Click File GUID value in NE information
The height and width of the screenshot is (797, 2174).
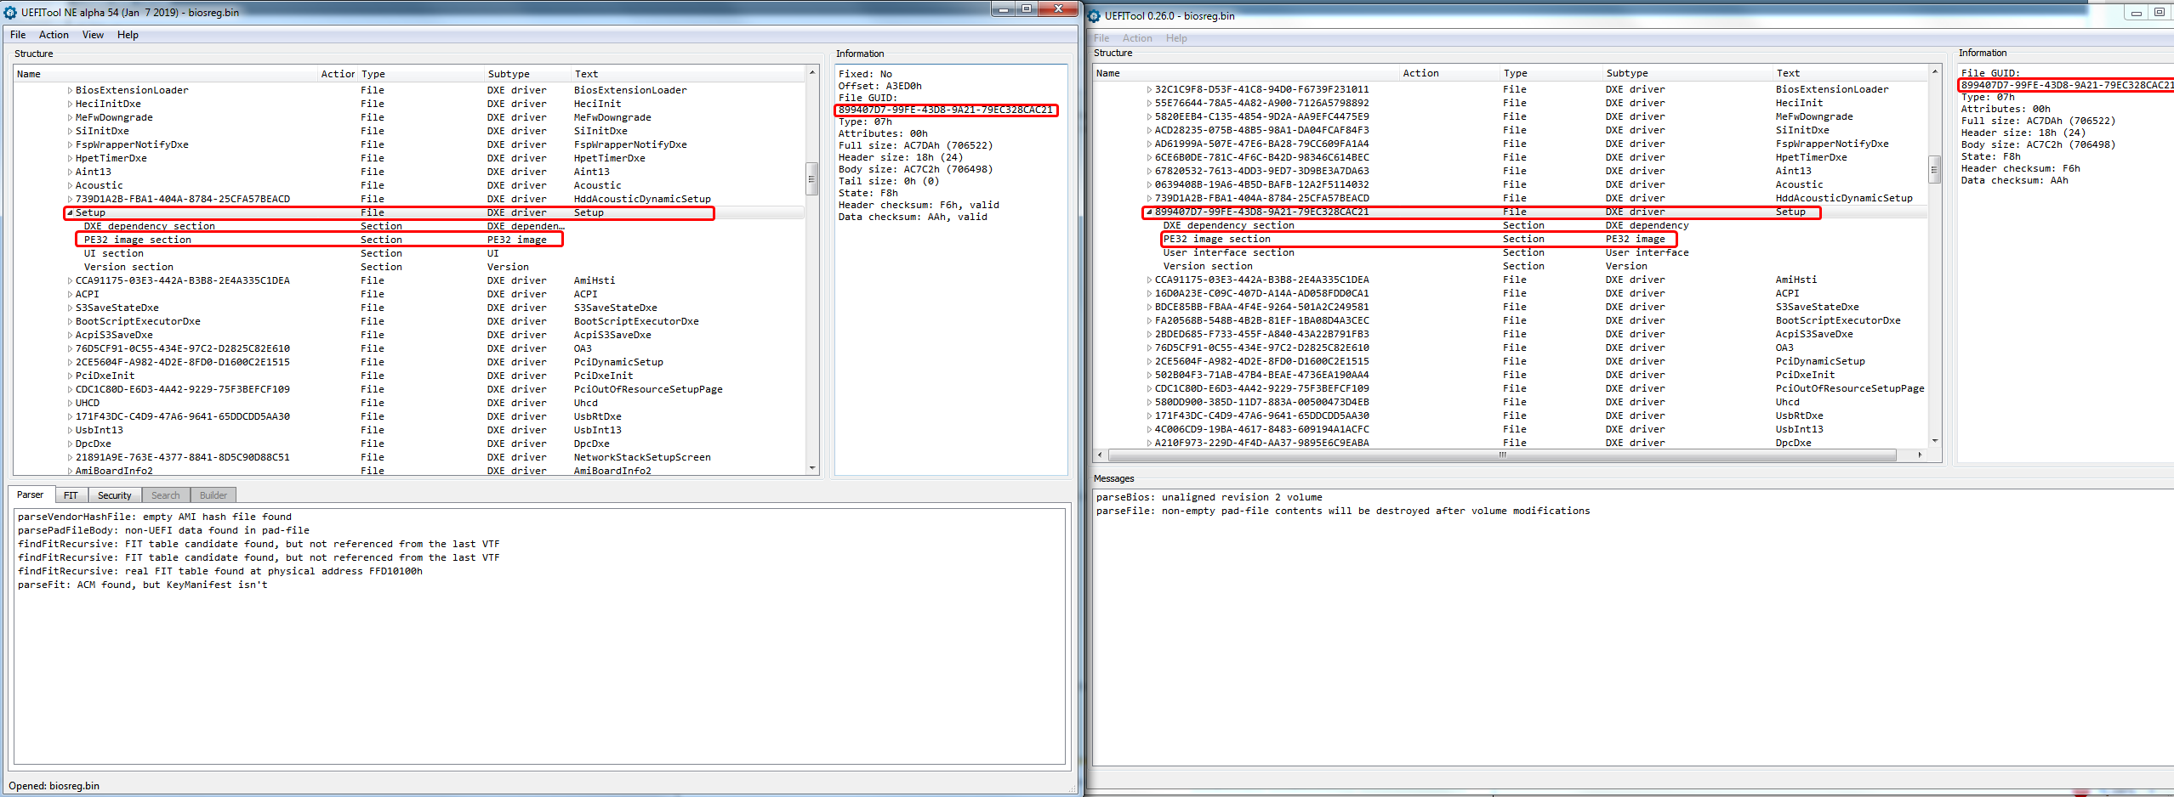[946, 110]
